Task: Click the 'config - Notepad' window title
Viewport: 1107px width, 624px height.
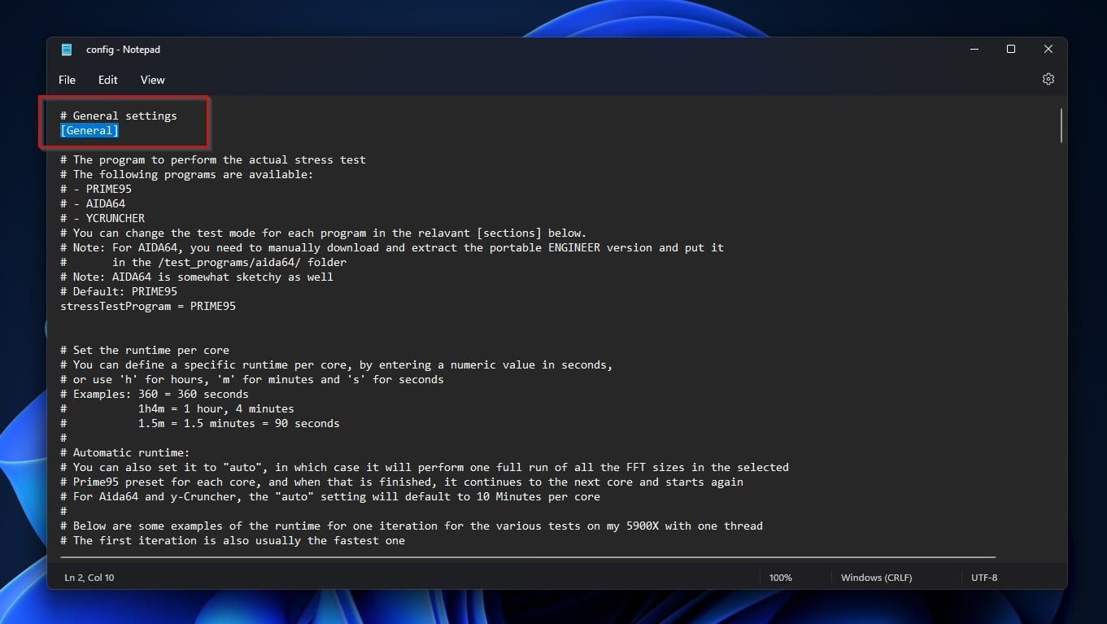Action: pyautogui.click(x=123, y=50)
